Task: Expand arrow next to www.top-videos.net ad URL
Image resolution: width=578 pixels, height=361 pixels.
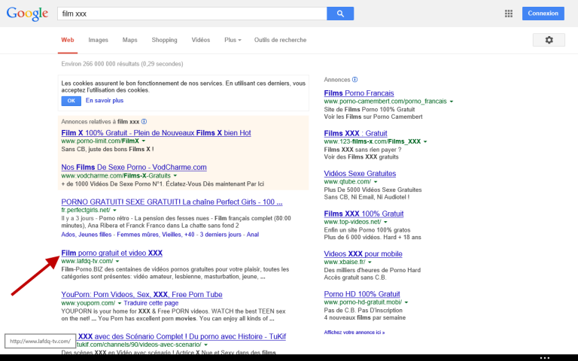Action: pyautogui.click(x=385, y=222)
